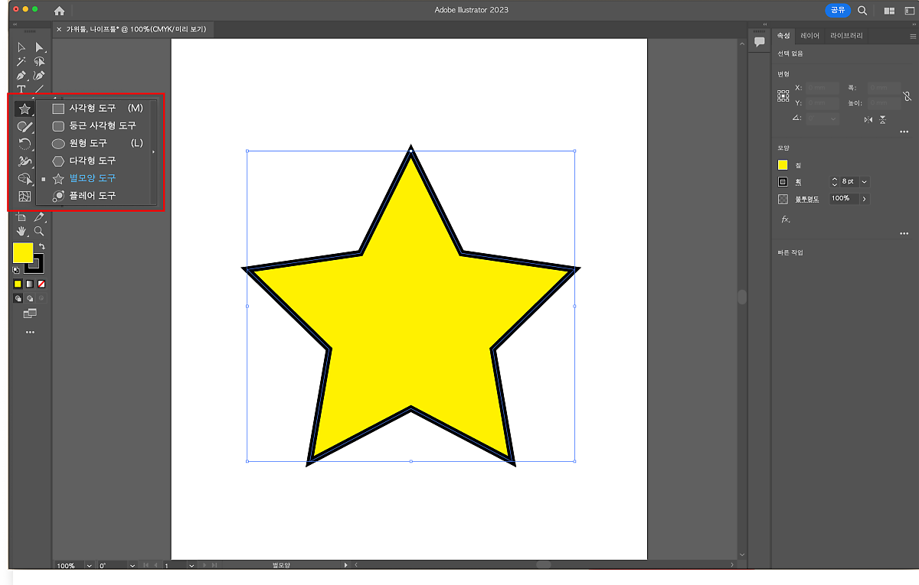Click the blue 공유 share button
The height and width of the screenshot is (585, 919).
click(x=838, y=11)
